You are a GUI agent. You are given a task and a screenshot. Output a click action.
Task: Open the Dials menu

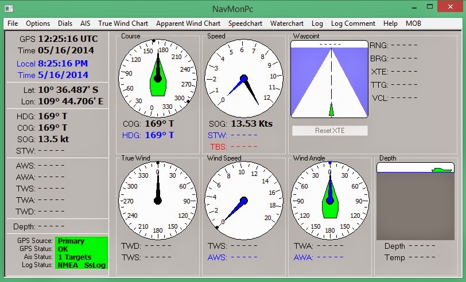click(65, 23)
